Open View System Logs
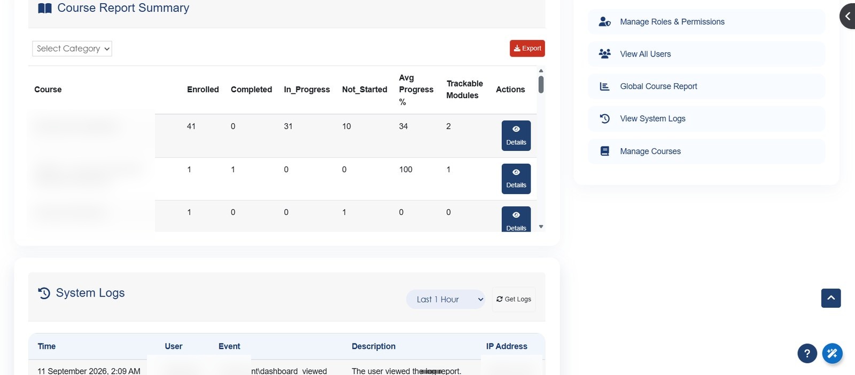855x375 pixels. click(706, 118)
